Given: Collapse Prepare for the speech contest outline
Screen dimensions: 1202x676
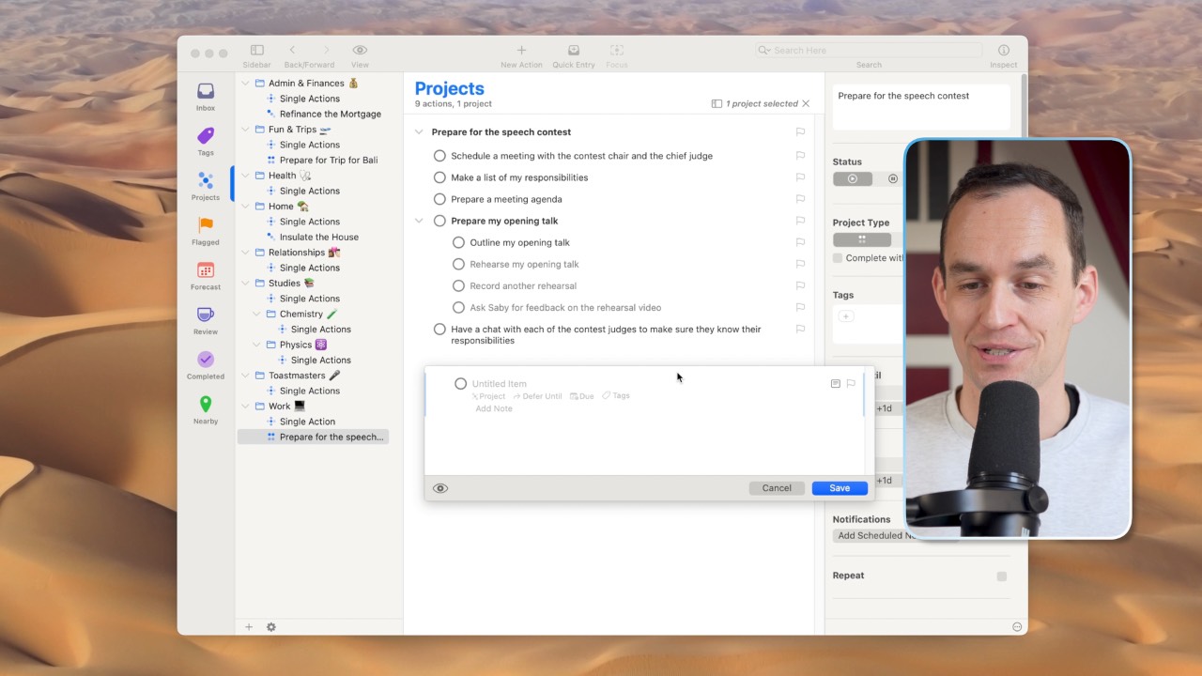Looking at the screenshot, I should tap(419, 132).
